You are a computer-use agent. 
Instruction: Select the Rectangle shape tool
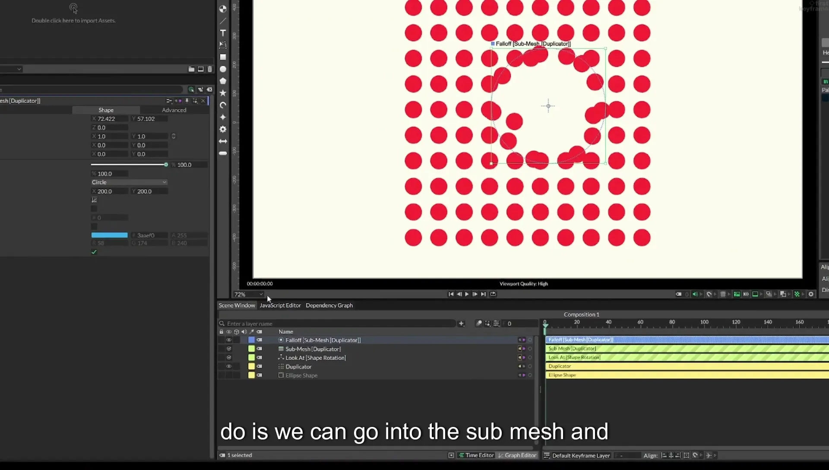(x=223, y=57)
